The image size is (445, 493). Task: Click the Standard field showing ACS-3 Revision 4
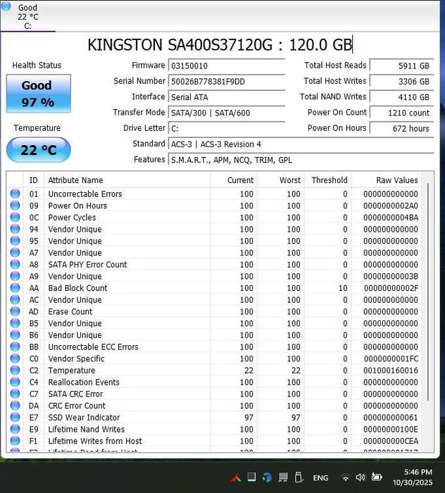[301, 144]
